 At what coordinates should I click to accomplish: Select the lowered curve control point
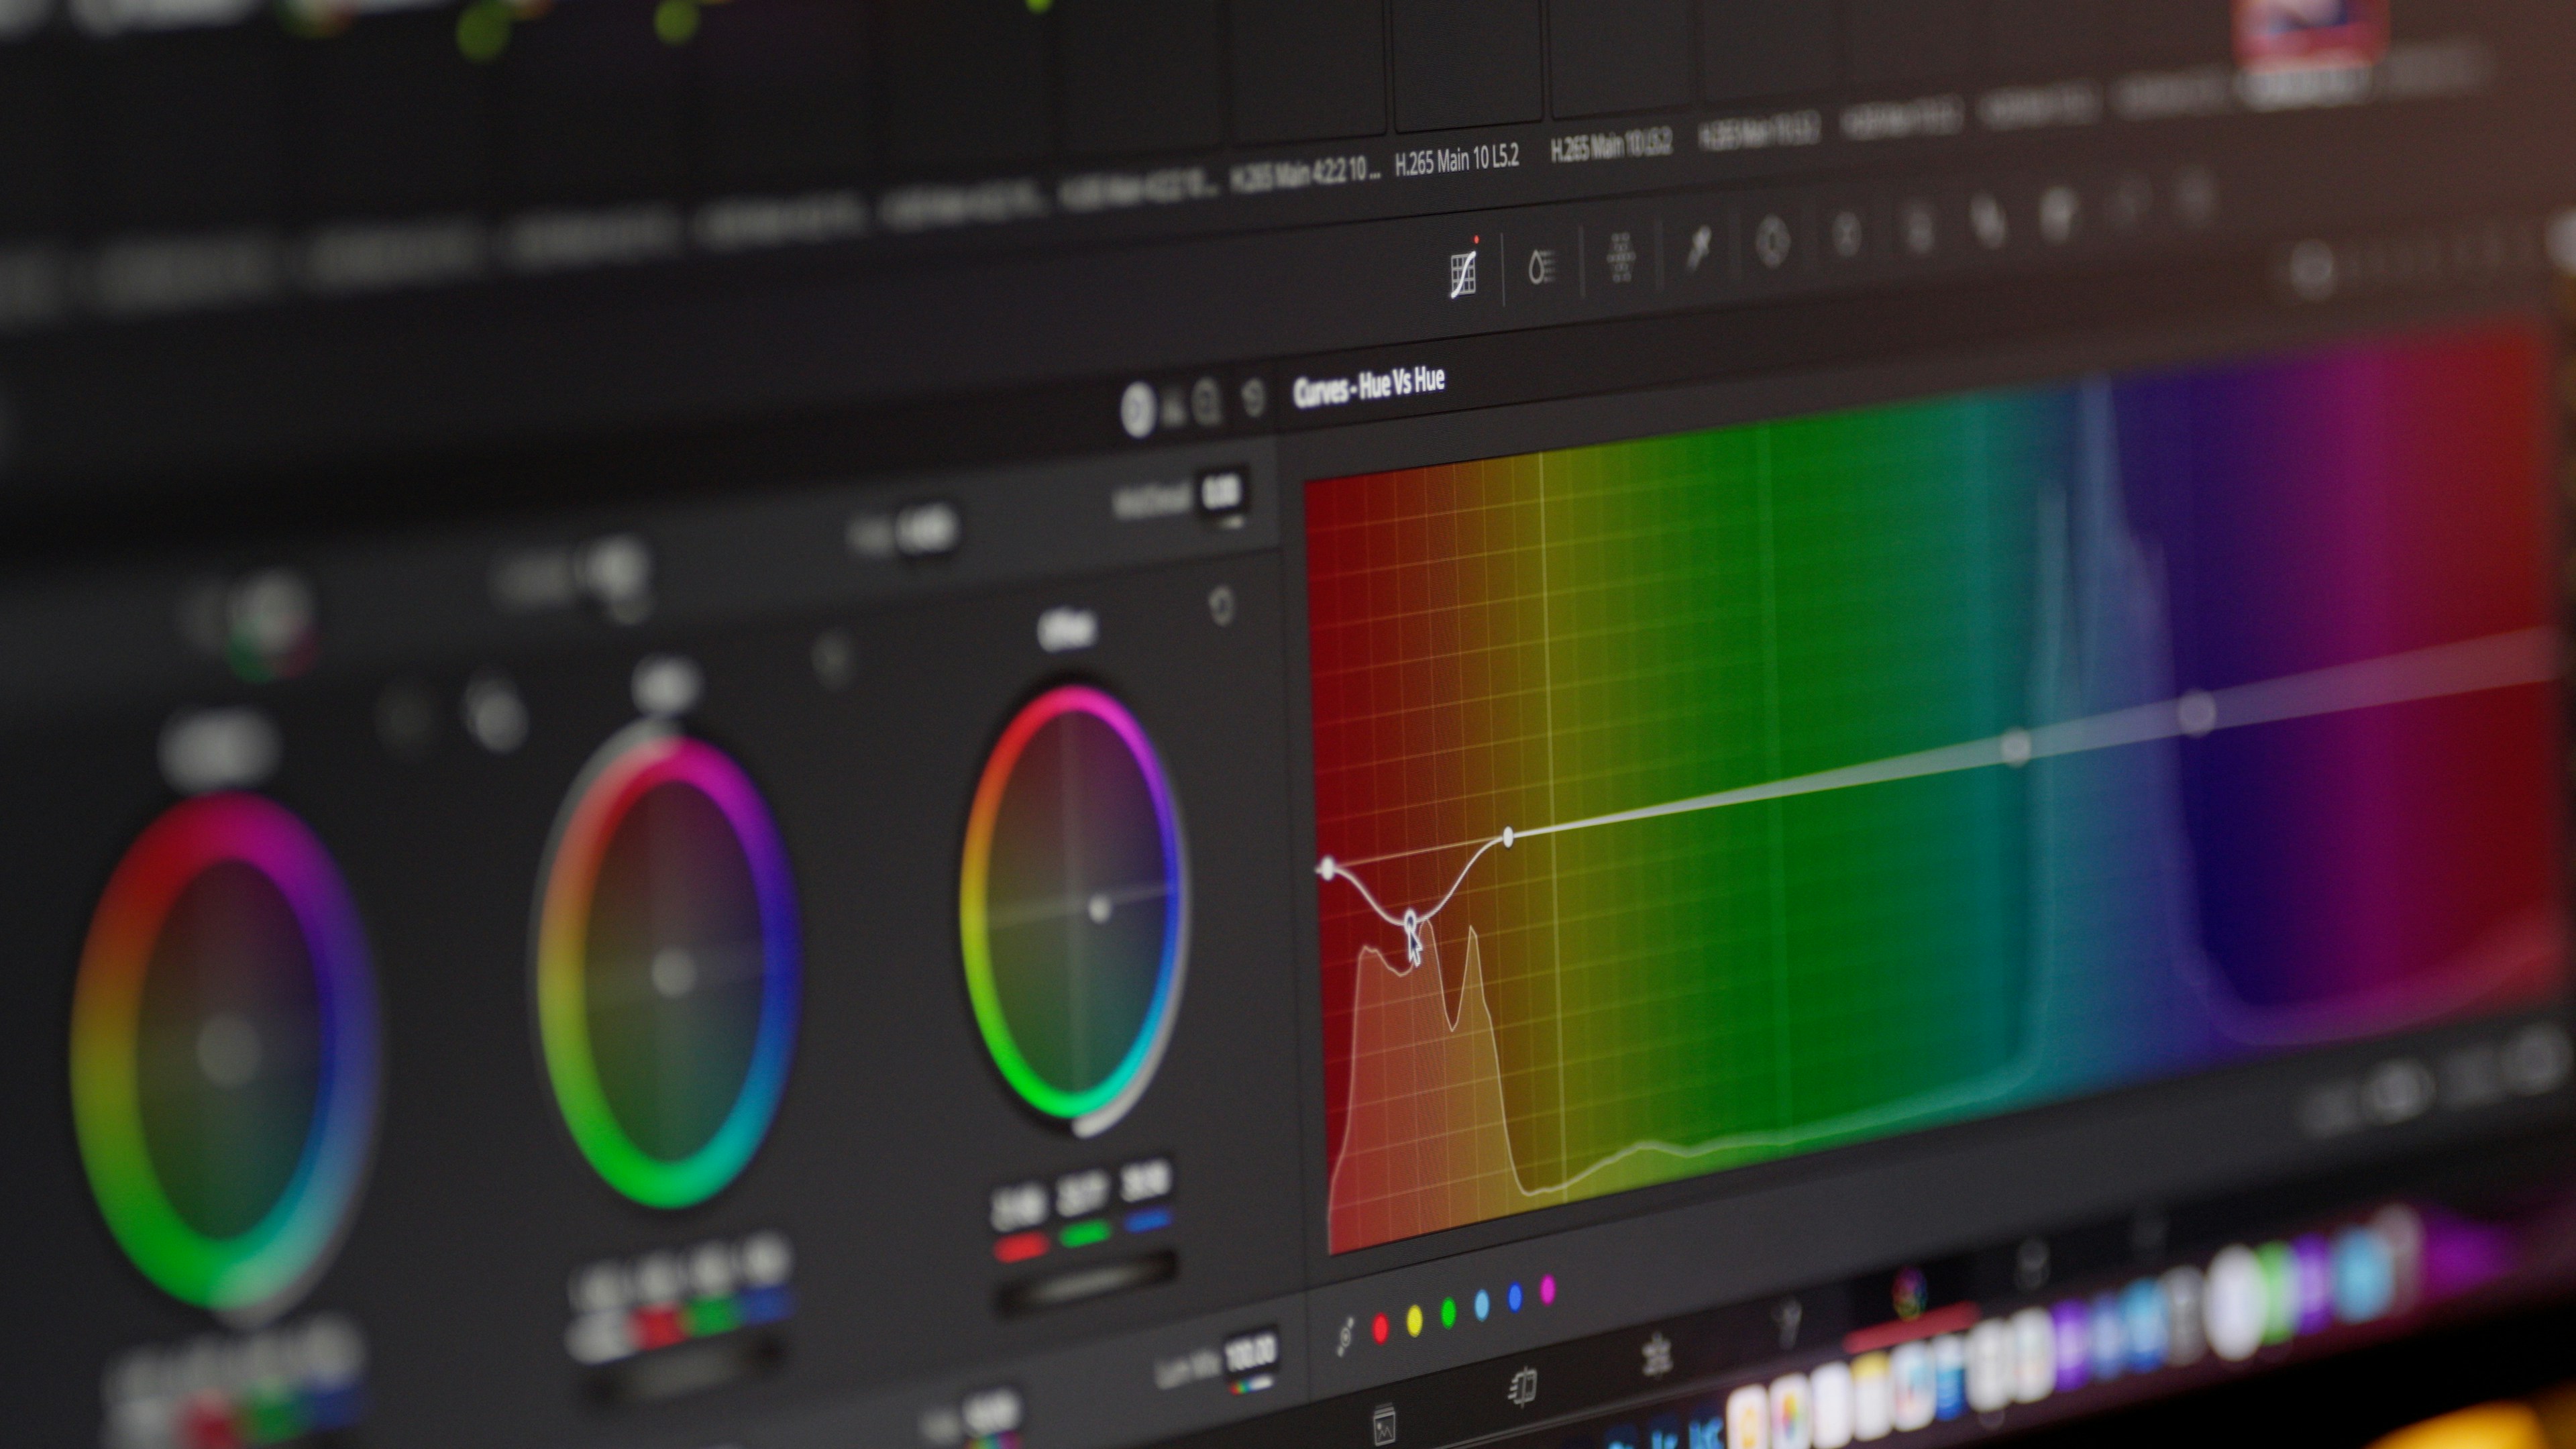pos(1411,919)
